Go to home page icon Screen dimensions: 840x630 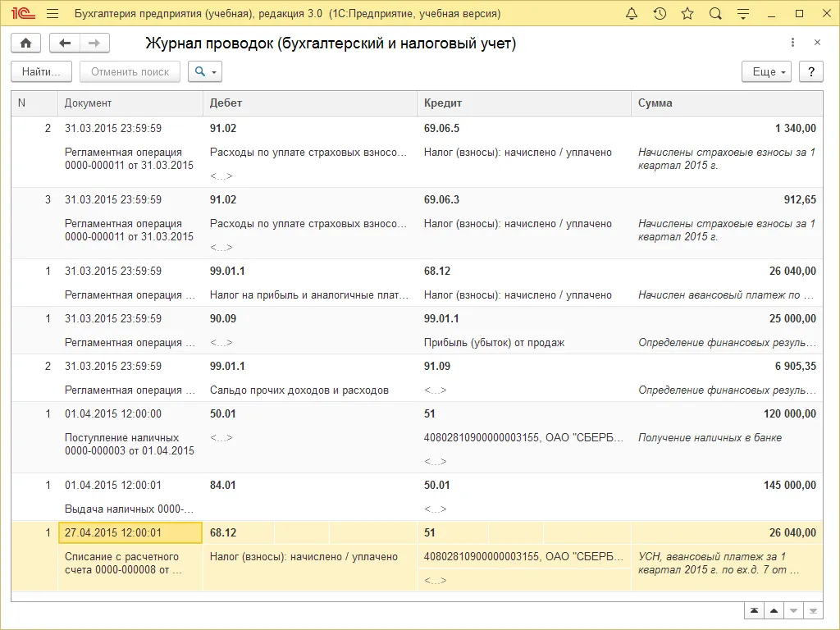pos(25,43)
